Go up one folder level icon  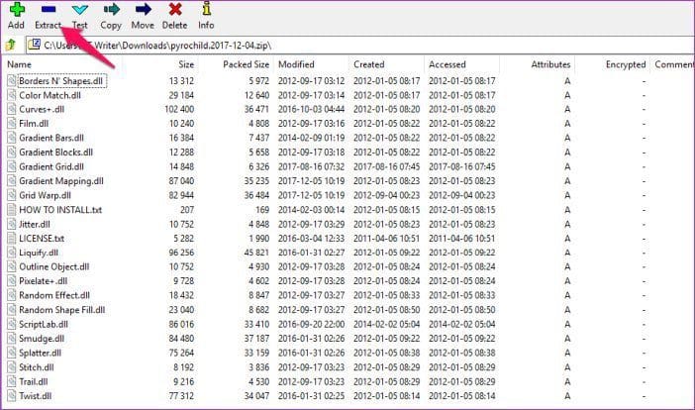[11, 45]
